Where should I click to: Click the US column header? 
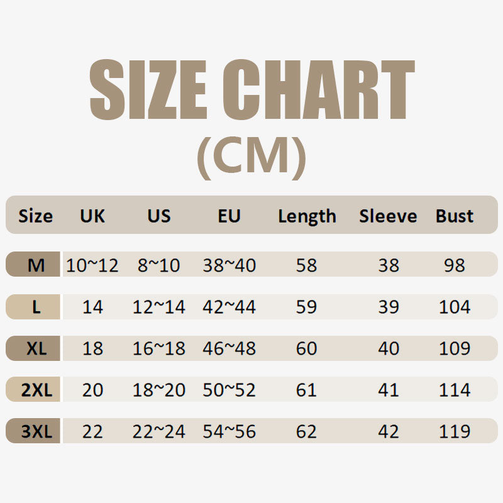coord(159,216)
